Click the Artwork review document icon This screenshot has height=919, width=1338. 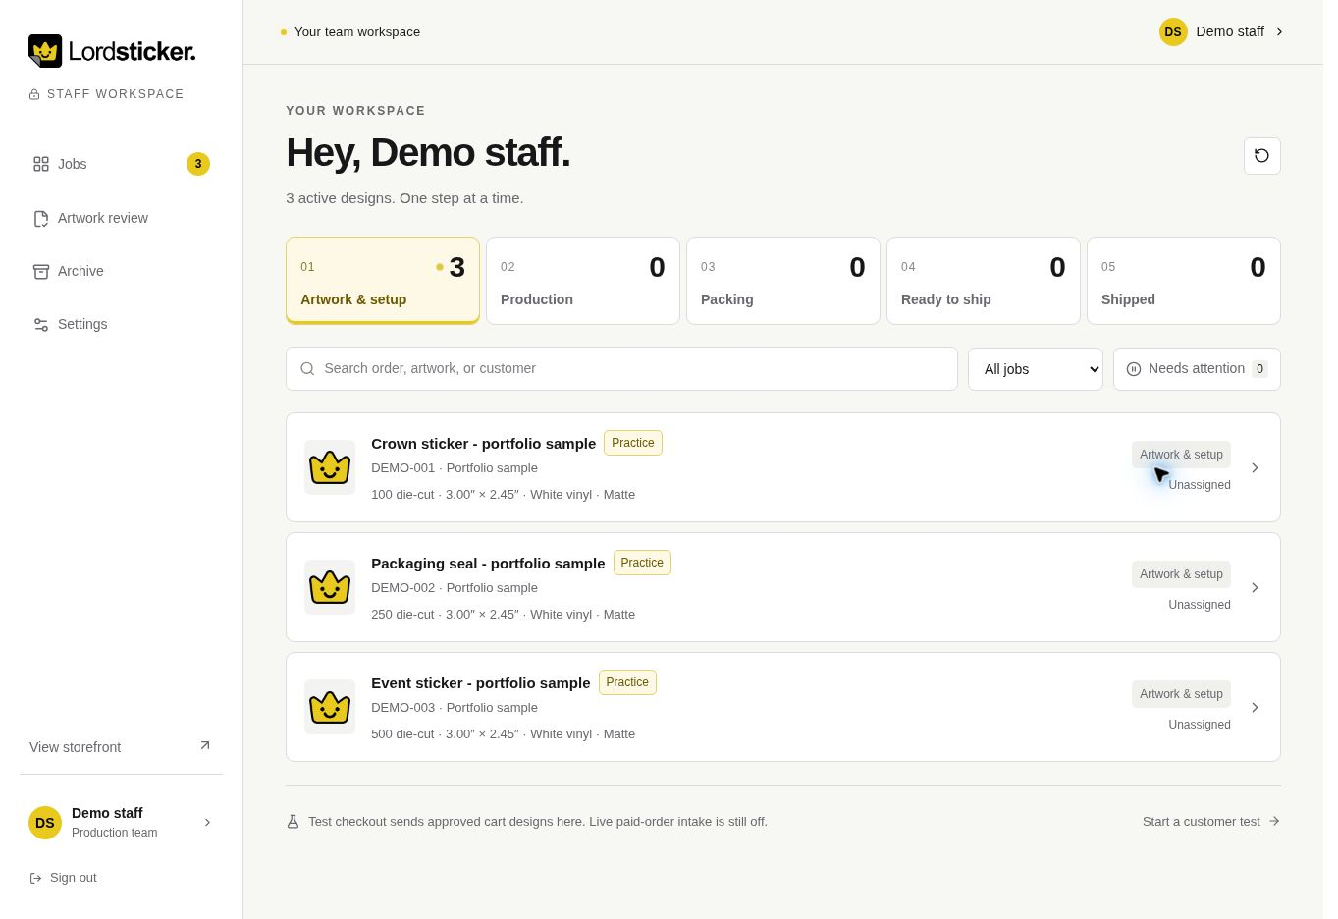click(x=41, y=218)
